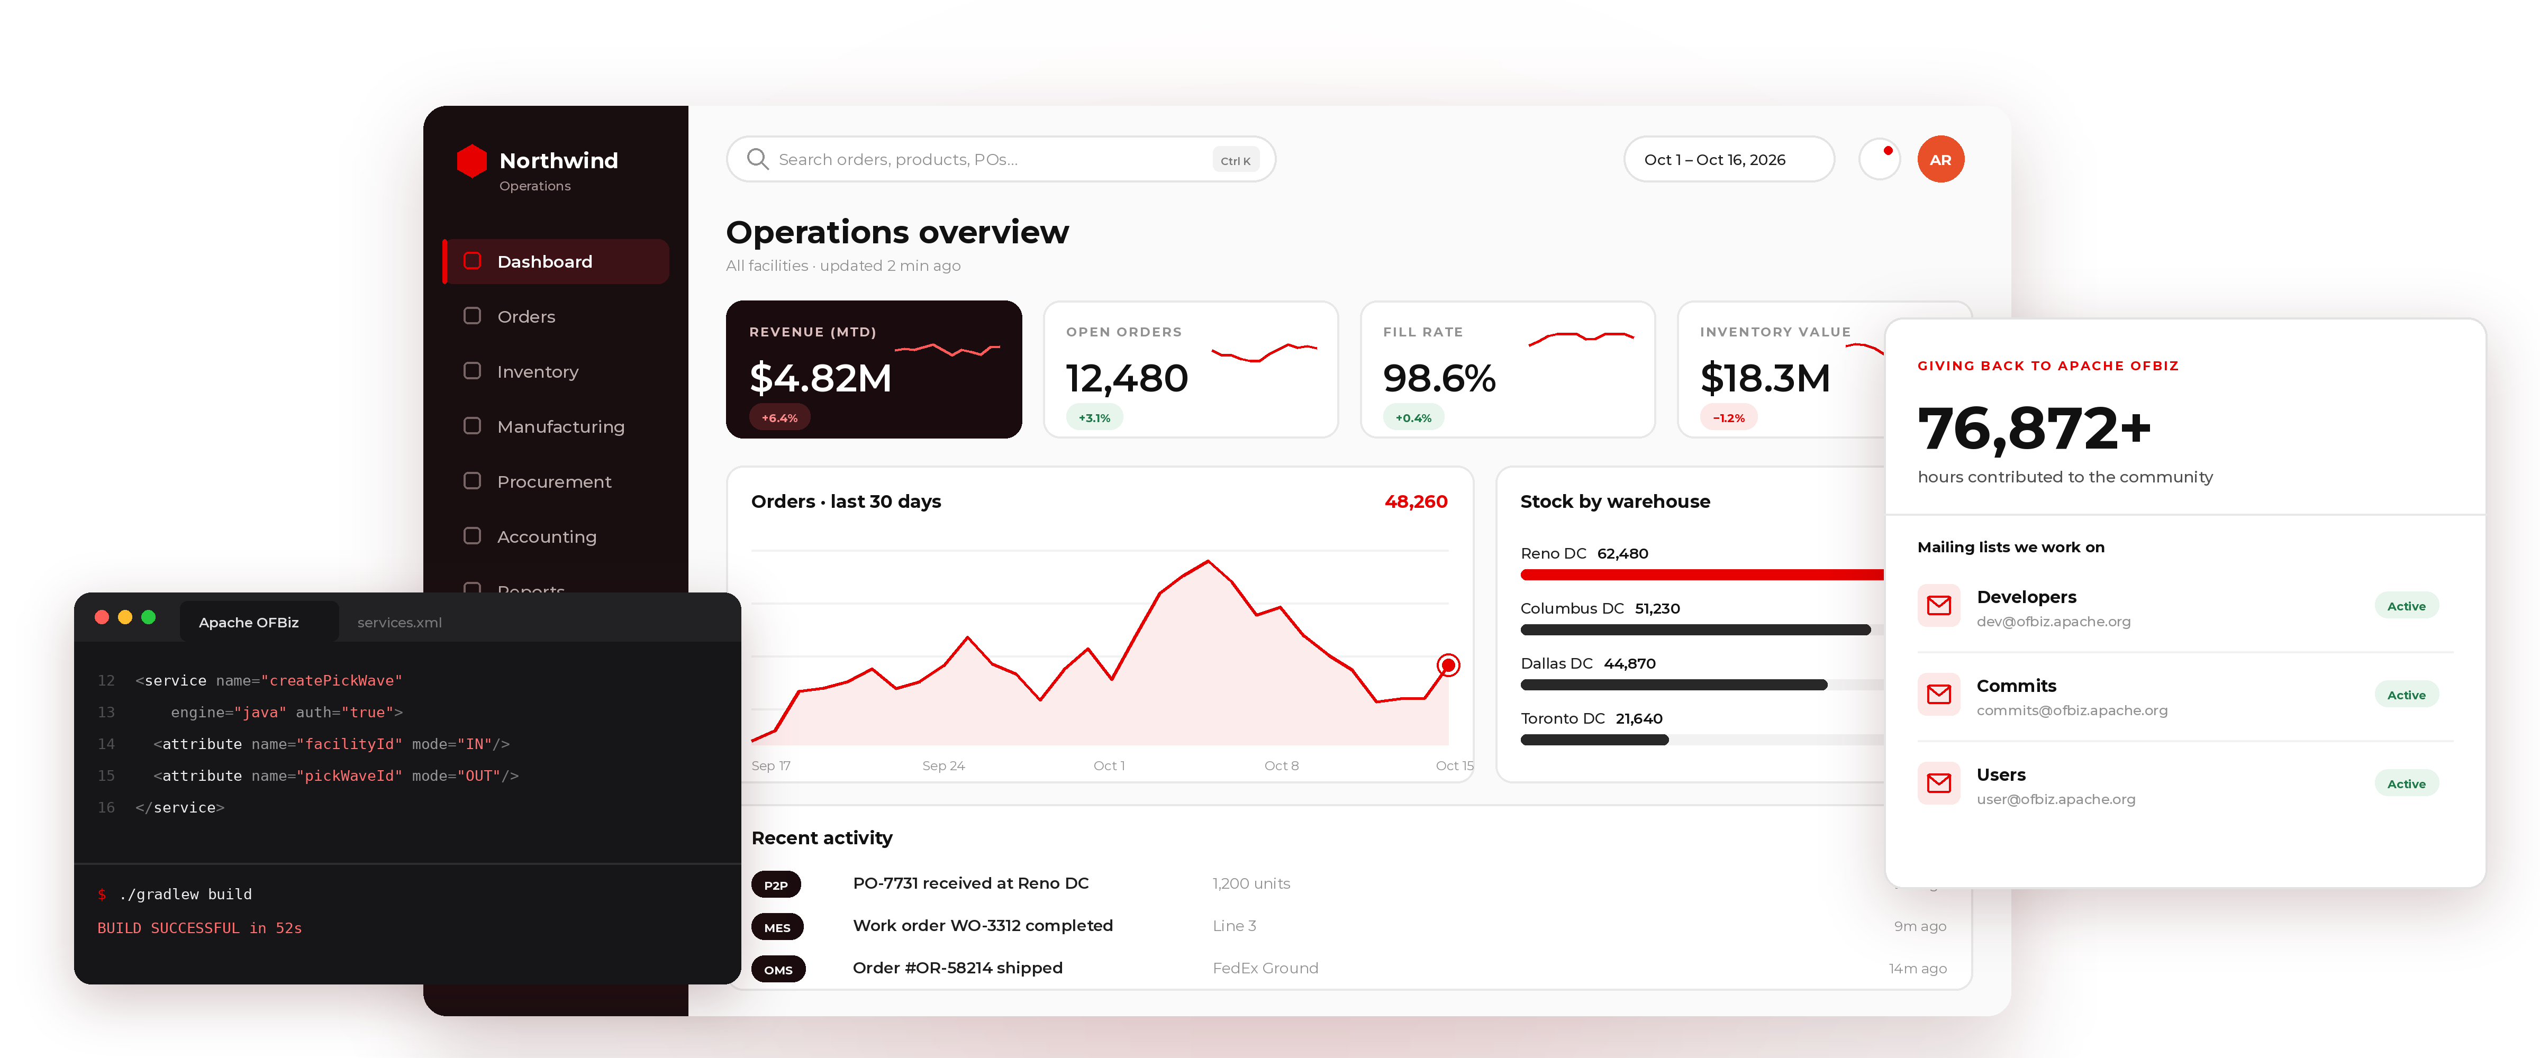The image size is (2540, 1058).
Task: Click the Active badge for Developers list
Action: (2406, 606)
